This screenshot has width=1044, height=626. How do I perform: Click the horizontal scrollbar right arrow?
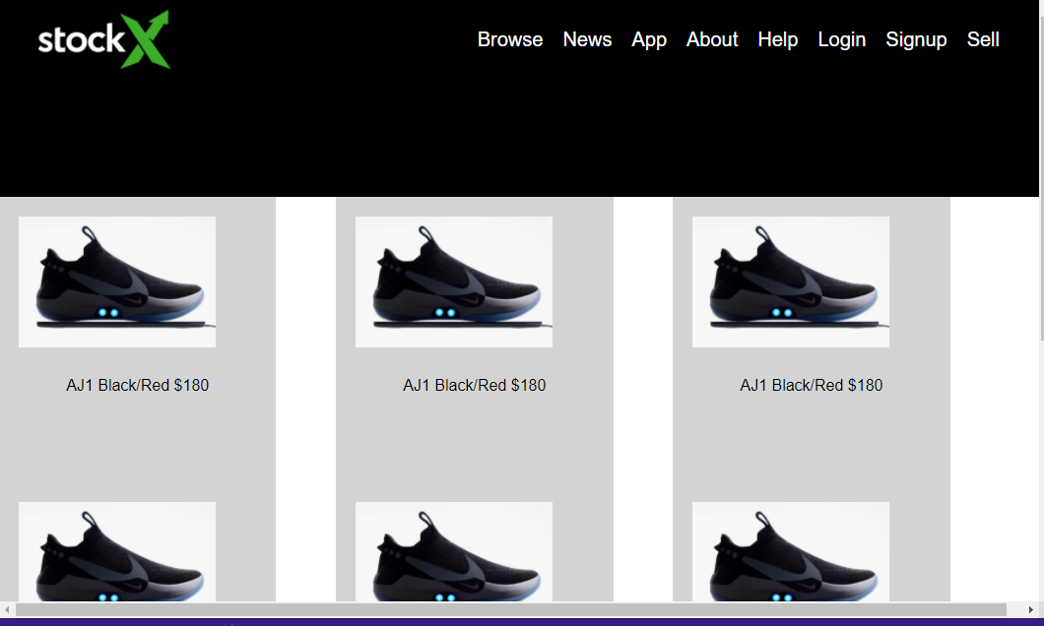coord(1030,609)
